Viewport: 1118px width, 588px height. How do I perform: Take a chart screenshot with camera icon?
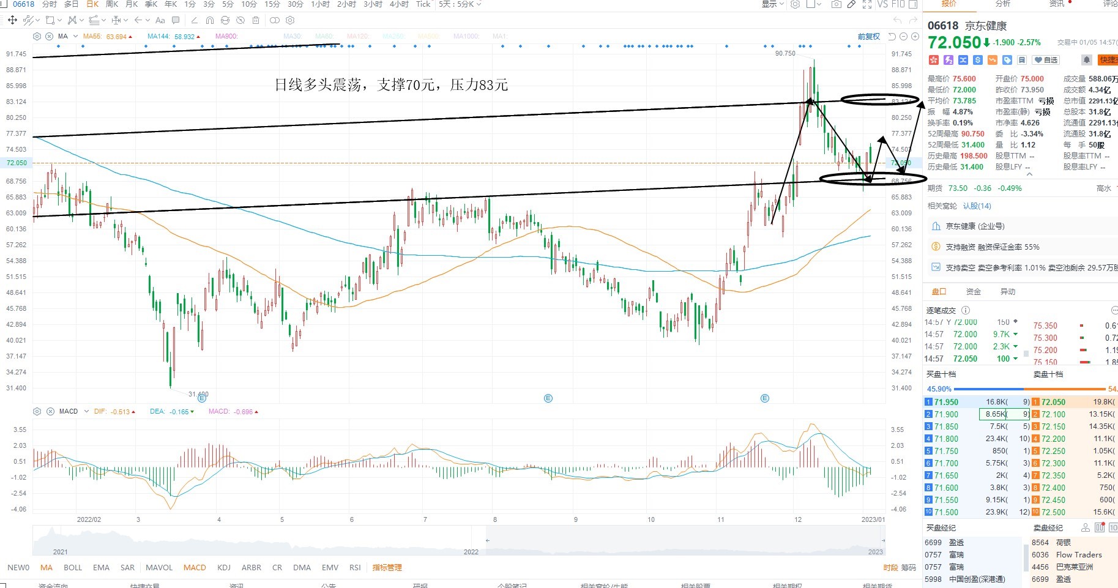(x=837, y=4)
